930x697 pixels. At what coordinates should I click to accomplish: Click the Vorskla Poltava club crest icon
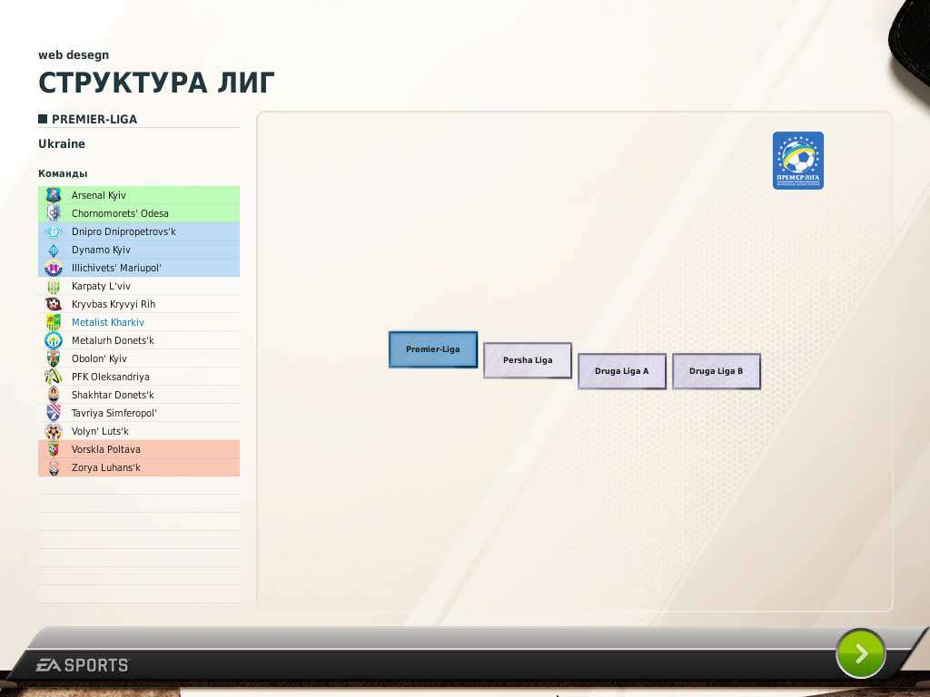click(53, 449)
